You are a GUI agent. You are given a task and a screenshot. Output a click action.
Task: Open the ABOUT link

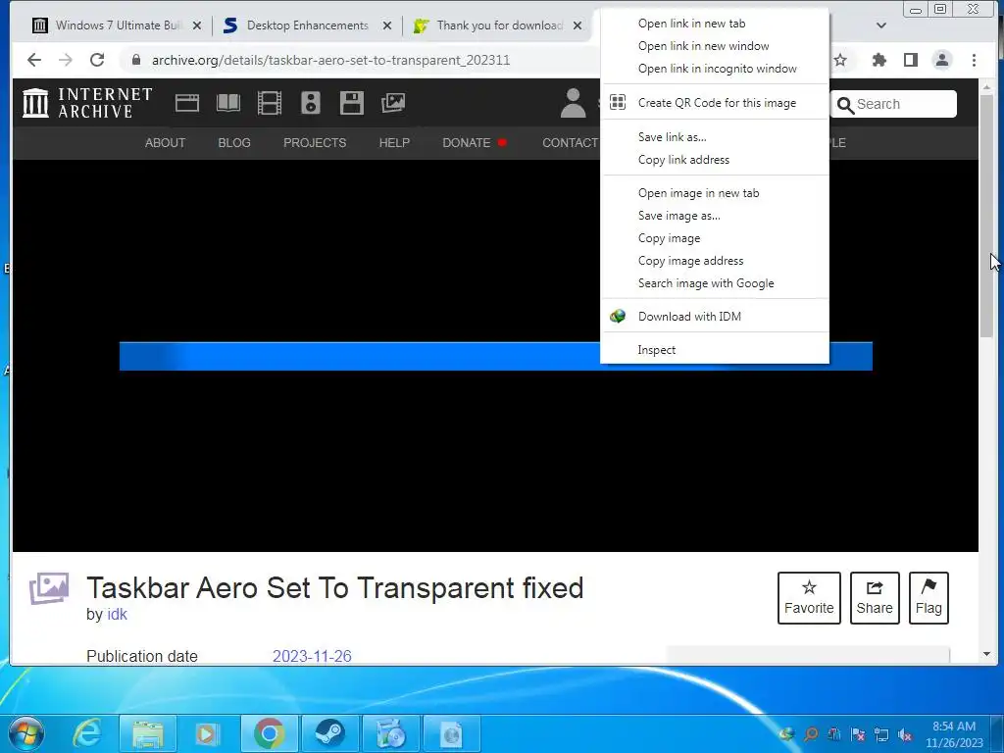point(165,143)
